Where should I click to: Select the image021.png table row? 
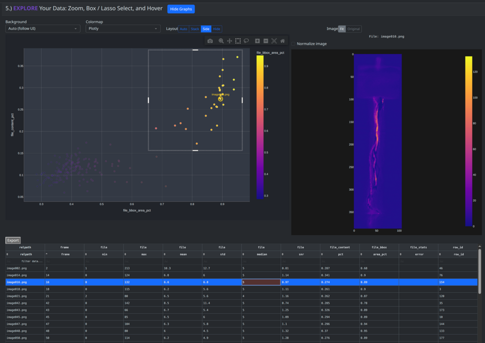coord(241,296)
